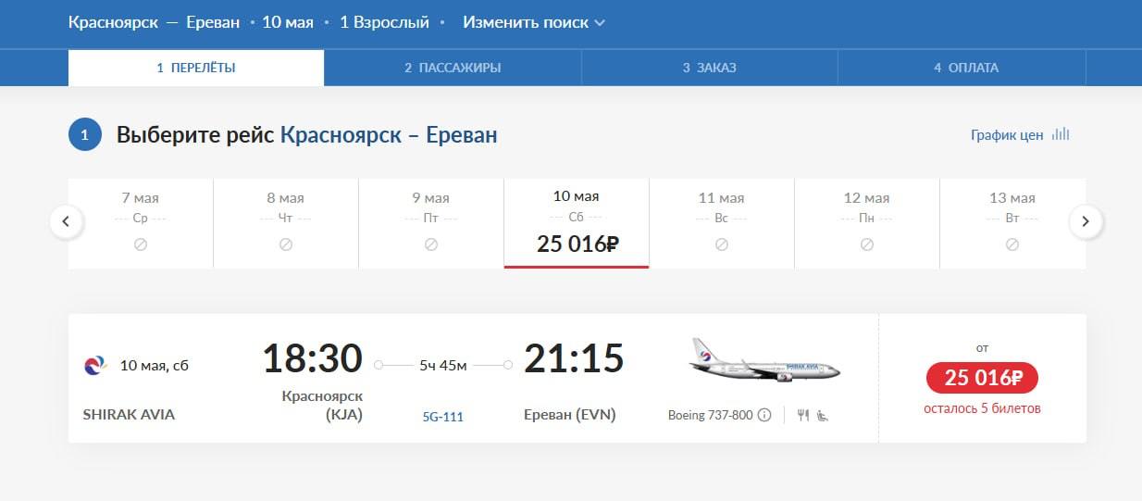Image resolution: width=1142 pixels, height=501 pixels.
Task: Select the 10 мая date cell
Action: (576, 222)
